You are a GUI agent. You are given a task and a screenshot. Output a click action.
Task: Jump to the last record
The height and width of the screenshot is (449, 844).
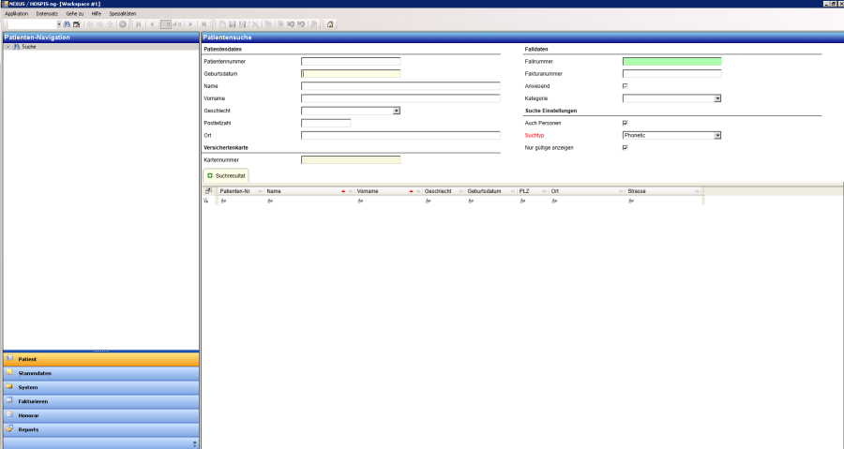204,24
